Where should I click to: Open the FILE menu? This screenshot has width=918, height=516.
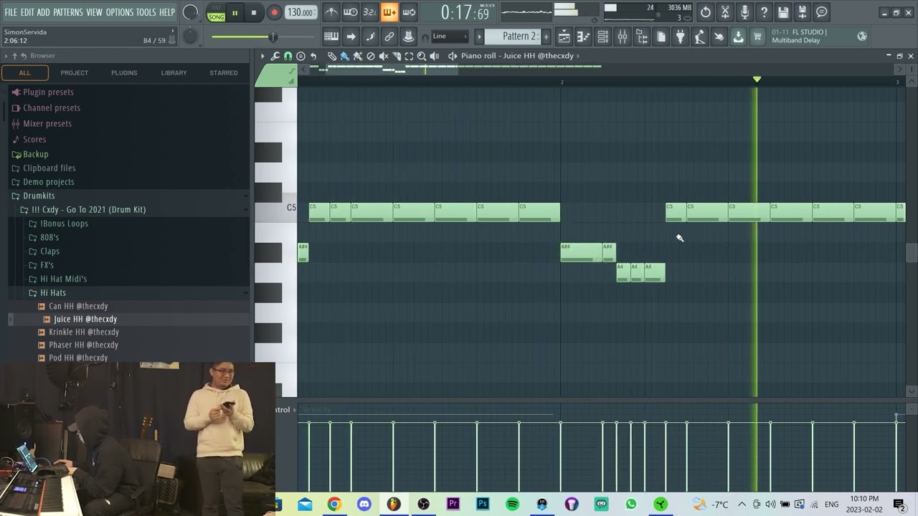click(x=11, y=12)
